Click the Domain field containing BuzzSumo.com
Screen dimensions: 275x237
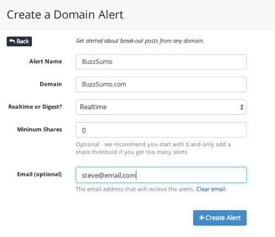[x=161, y=85]
